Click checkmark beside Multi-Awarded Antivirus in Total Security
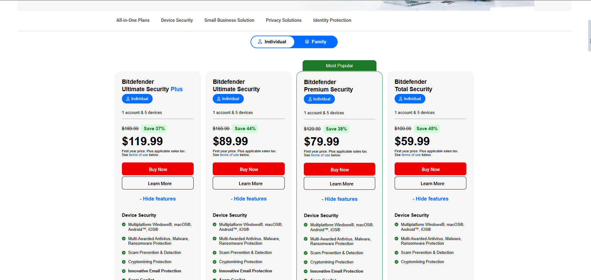591x280 pixels. 396,239
